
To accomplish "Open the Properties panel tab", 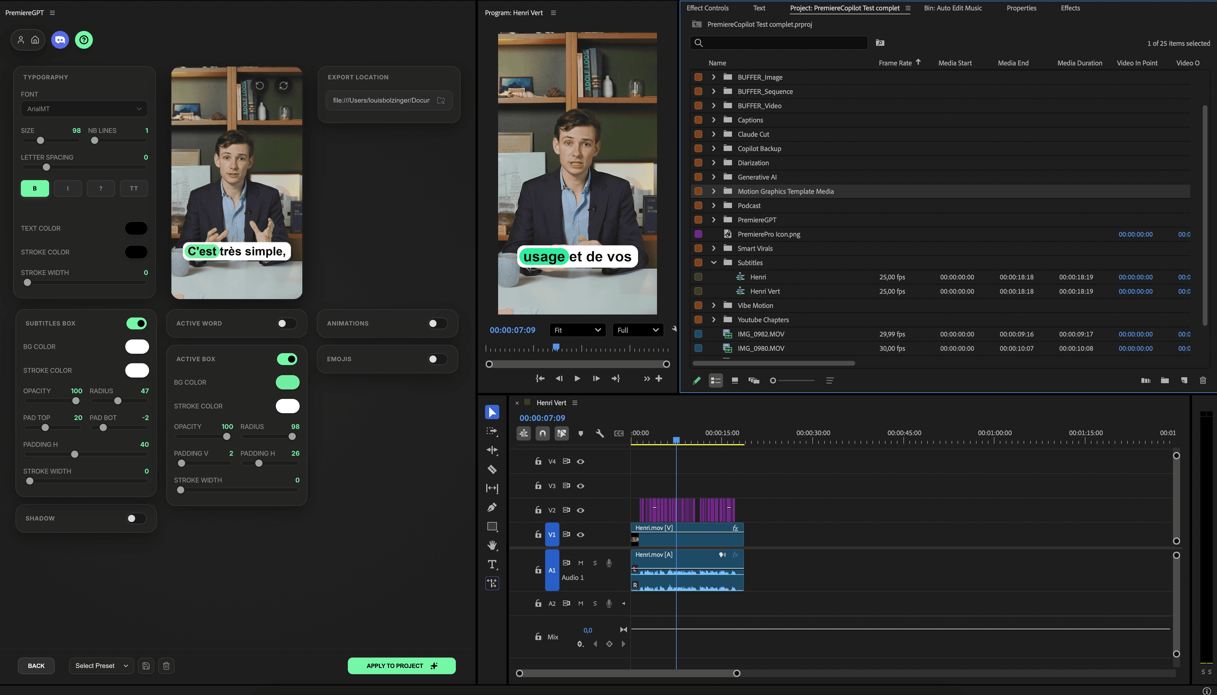I will click(1021, 8).
